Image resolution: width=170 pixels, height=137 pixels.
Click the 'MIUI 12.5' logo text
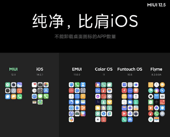pos(156,5)
